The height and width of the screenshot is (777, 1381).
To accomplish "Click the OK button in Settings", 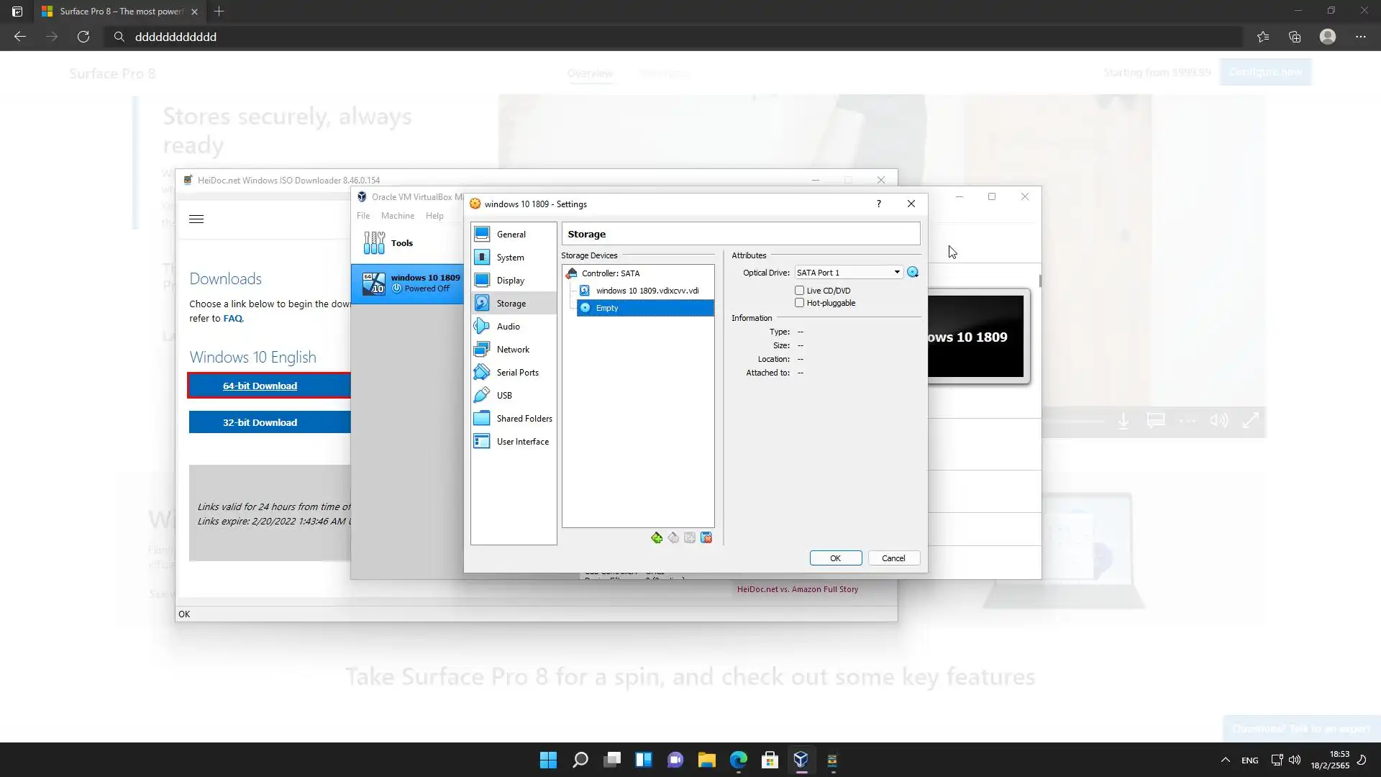I will point(835,558).
